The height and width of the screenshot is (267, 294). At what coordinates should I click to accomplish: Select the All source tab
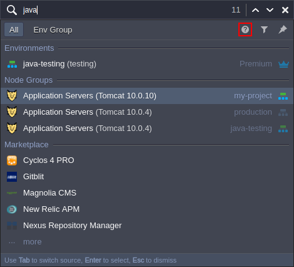click(x=14, y=29)
